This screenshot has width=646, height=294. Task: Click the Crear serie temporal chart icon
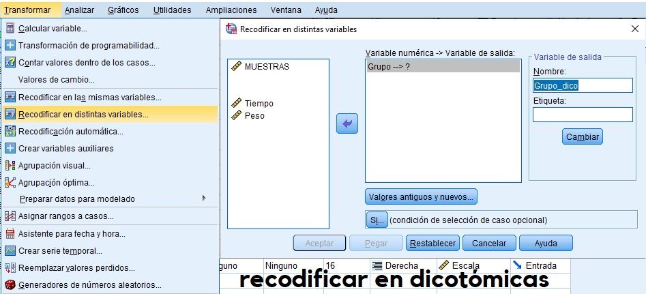(x=10, y=251)
